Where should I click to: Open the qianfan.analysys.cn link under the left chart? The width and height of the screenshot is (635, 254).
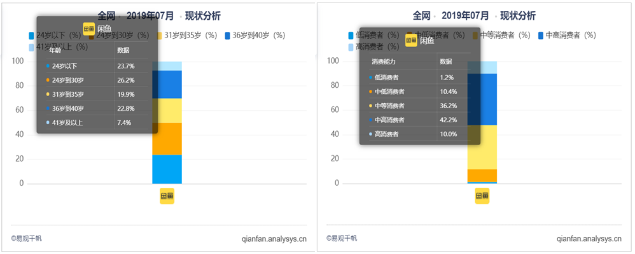point(274,239)
